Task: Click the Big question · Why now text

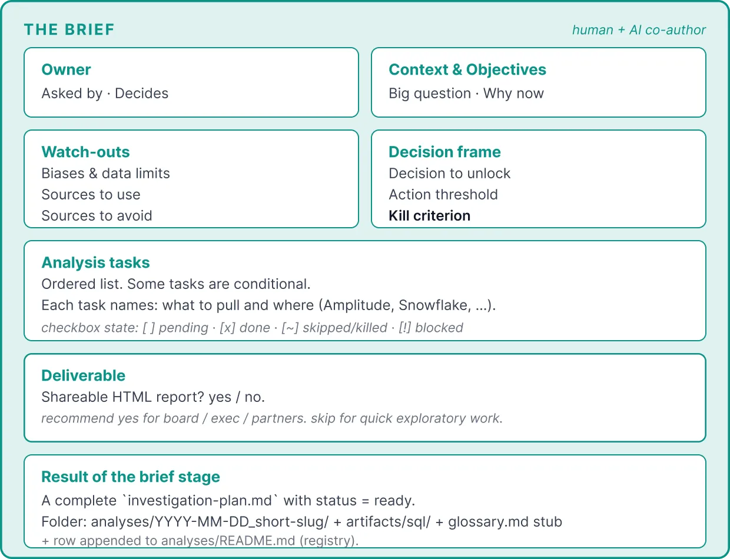Action: [x=466, y=94]
